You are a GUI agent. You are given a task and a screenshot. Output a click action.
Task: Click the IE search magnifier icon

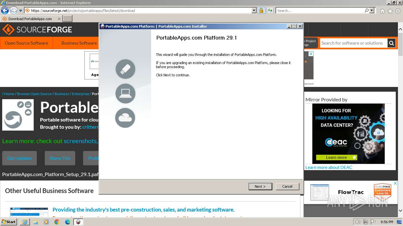367,10
